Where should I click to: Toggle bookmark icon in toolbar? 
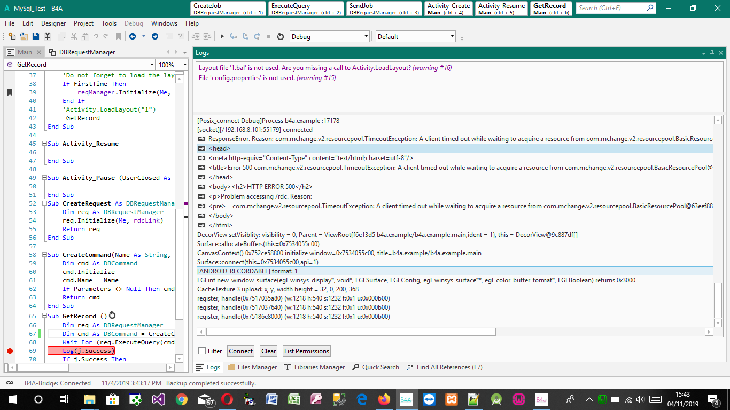(x=118, y=36)
